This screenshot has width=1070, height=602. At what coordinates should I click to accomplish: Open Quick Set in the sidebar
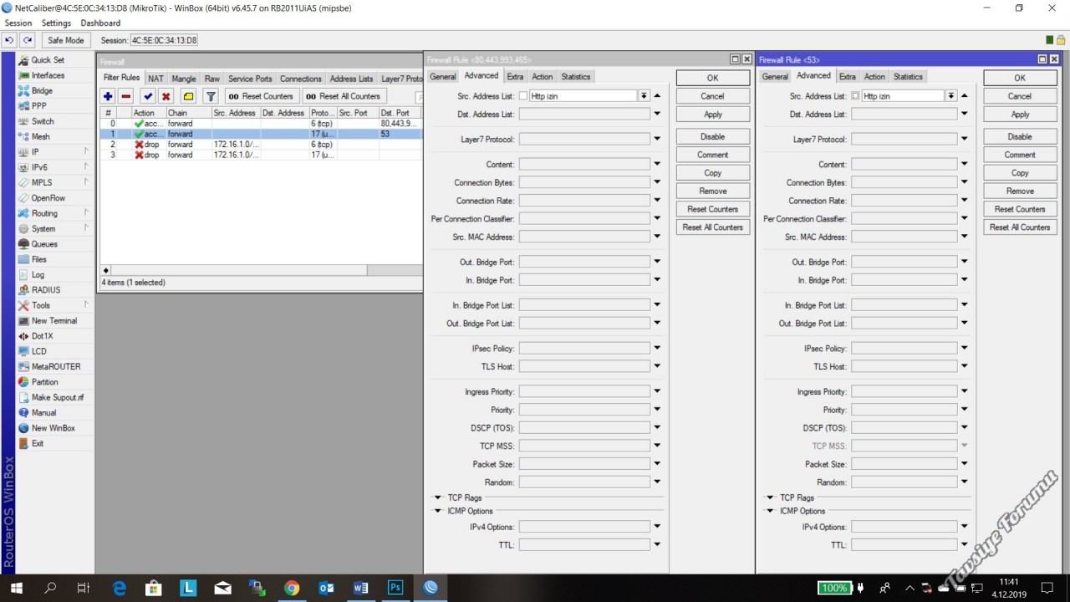tap(48, 60)
